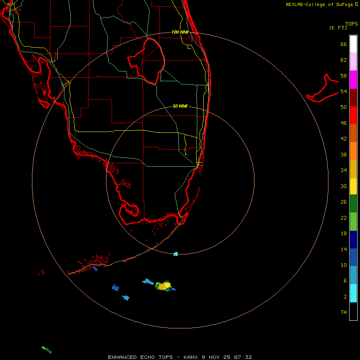Click the 38 legend value
The image size is (360, 360).
coord(344,155)
